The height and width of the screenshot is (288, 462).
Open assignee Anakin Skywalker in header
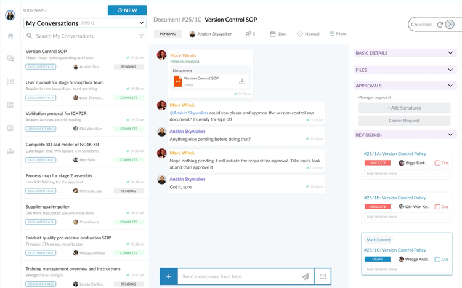coord(211,34)
